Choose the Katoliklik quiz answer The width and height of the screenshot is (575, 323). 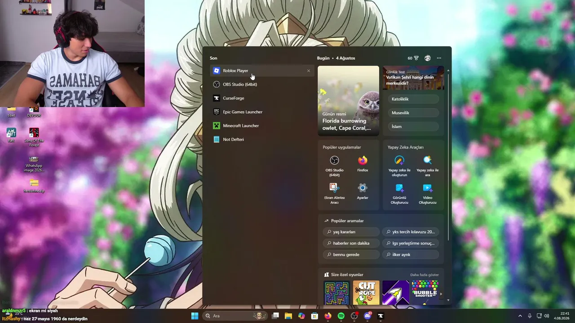tap(413, 99)
